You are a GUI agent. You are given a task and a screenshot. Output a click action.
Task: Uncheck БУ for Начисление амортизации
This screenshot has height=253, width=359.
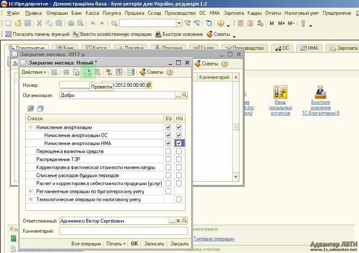click(168, 127)
